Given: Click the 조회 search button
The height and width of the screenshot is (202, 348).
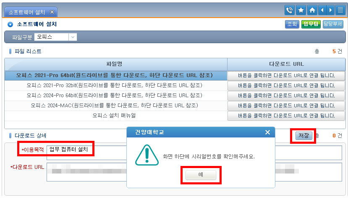Looking at the screenshot, I should [292, 24].
